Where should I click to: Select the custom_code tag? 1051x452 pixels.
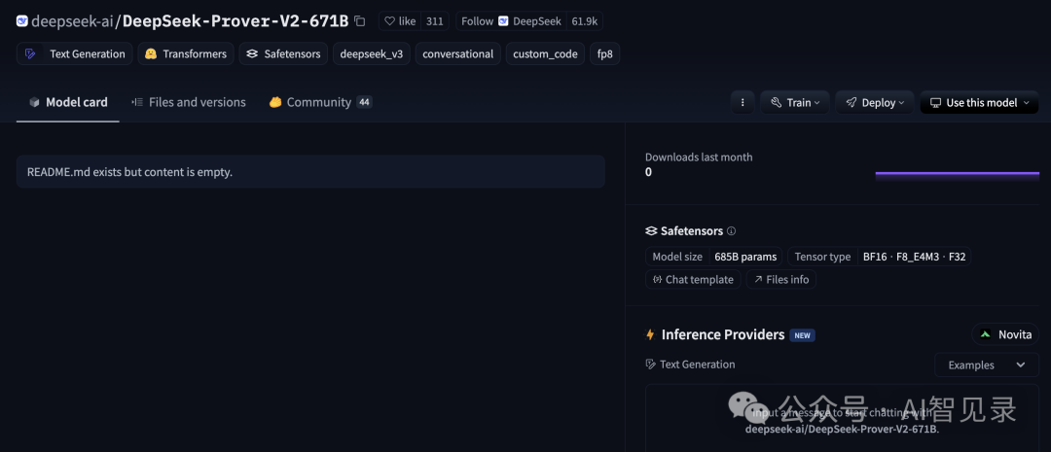tap(545, 53)
